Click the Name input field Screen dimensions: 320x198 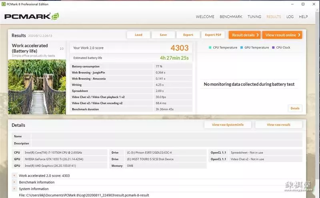[x=166, y=136]
